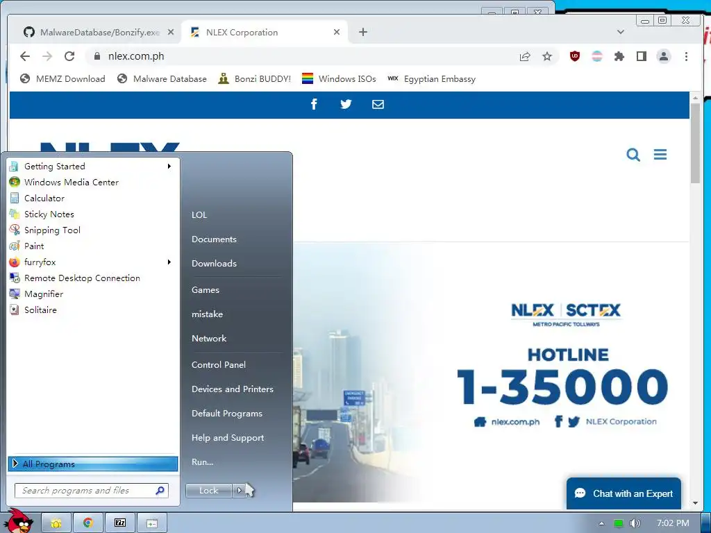Image resolution: width=711 pixels, height=533 pixels.
Task: Open the mistake entry in Start menu
Action: 207,314
